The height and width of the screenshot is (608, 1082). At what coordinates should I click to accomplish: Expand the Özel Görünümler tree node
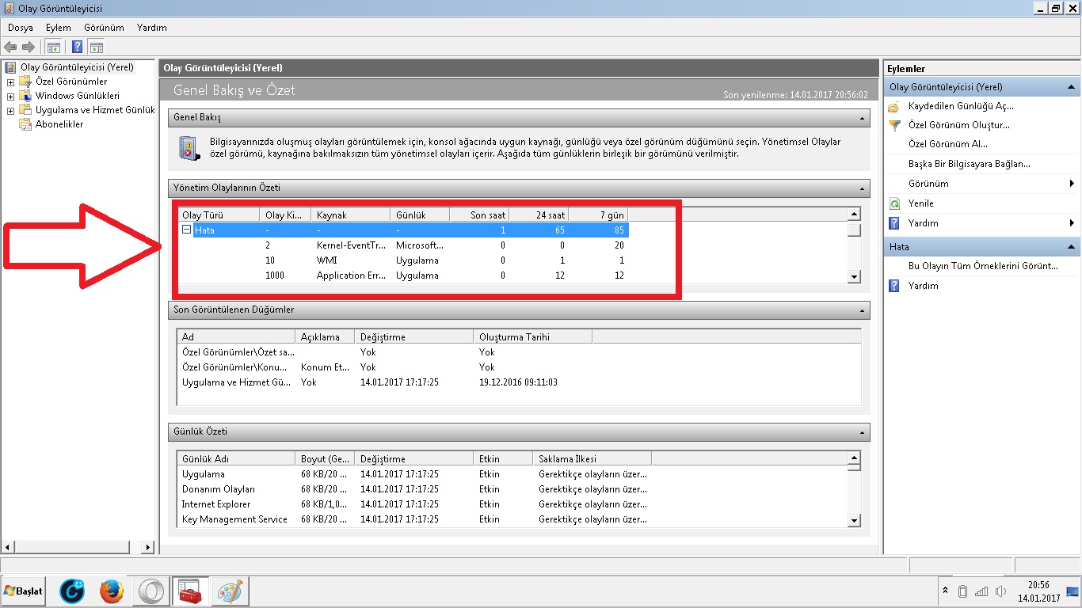(x=10, y=82)
